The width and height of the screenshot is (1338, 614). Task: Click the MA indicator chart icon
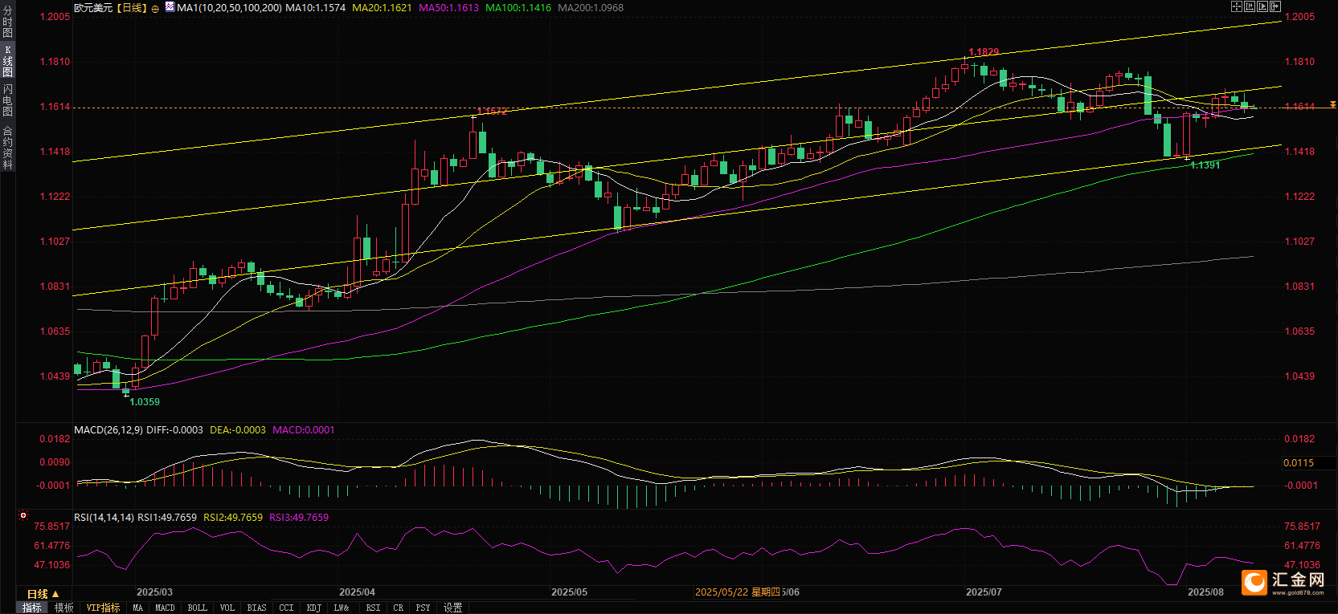click(170, 7)
